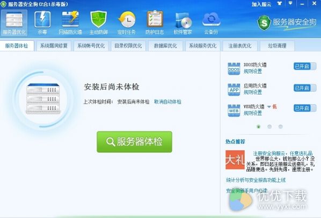The image size is (321, 218).
Task: Click the DDOS防火墙 label text
Action: point(255,65)
